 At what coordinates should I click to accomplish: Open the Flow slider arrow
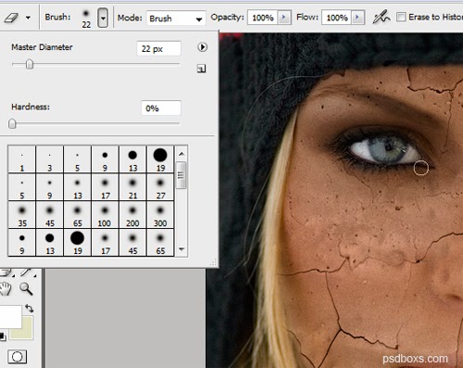(x=358, y=18)
